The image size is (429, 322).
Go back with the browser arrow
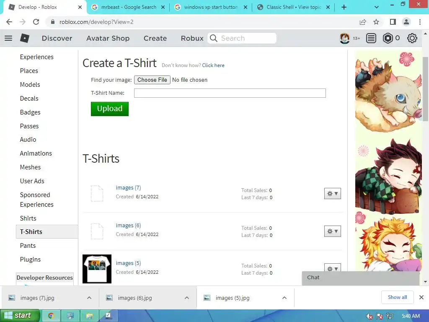pyautogui.click(x=9, y=22)
